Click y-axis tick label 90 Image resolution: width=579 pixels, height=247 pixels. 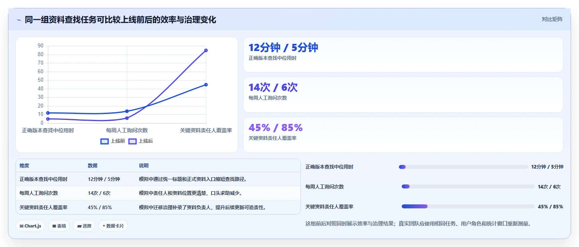pos(41,46)
